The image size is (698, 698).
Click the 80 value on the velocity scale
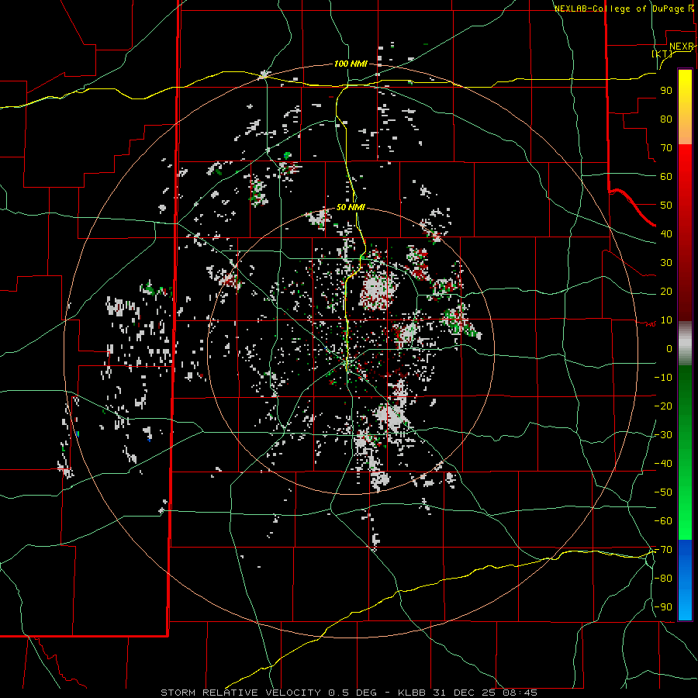pyautogui.click(x=666, y=119)
